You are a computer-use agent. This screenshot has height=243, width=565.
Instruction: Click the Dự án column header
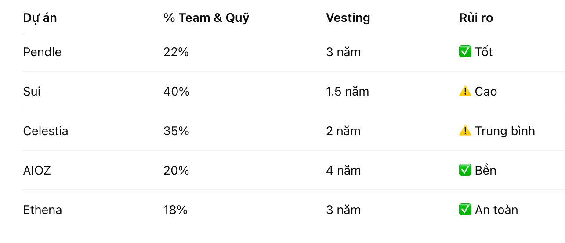pyautogui.click(x=40, y=18)
